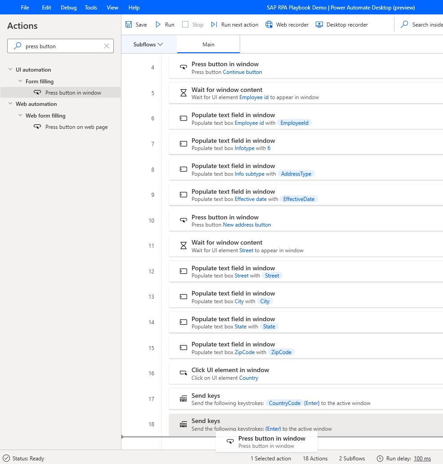Click the Employee id link in step 5
The width and height of the screenshot is (443, 464).
tap(254, 97)
